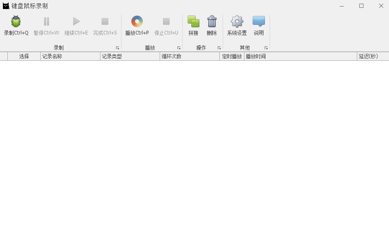
Task: Expand the 其他 group launcher arrow
Action: click(266, 48)
